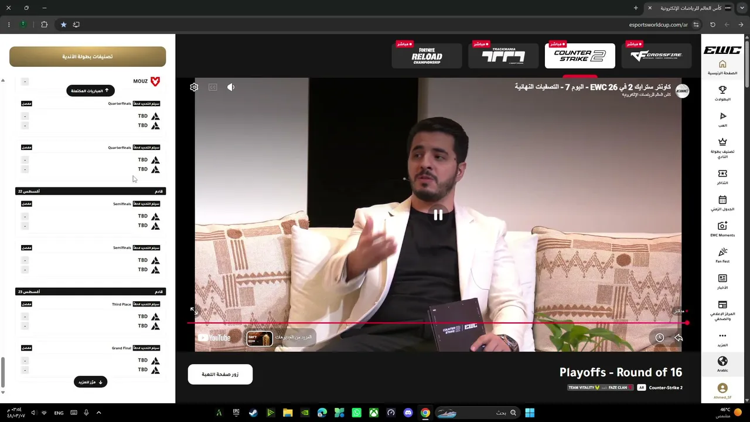Open the news icon in sidebar
This screenshot has width=750, height=422.
[722, 278]
